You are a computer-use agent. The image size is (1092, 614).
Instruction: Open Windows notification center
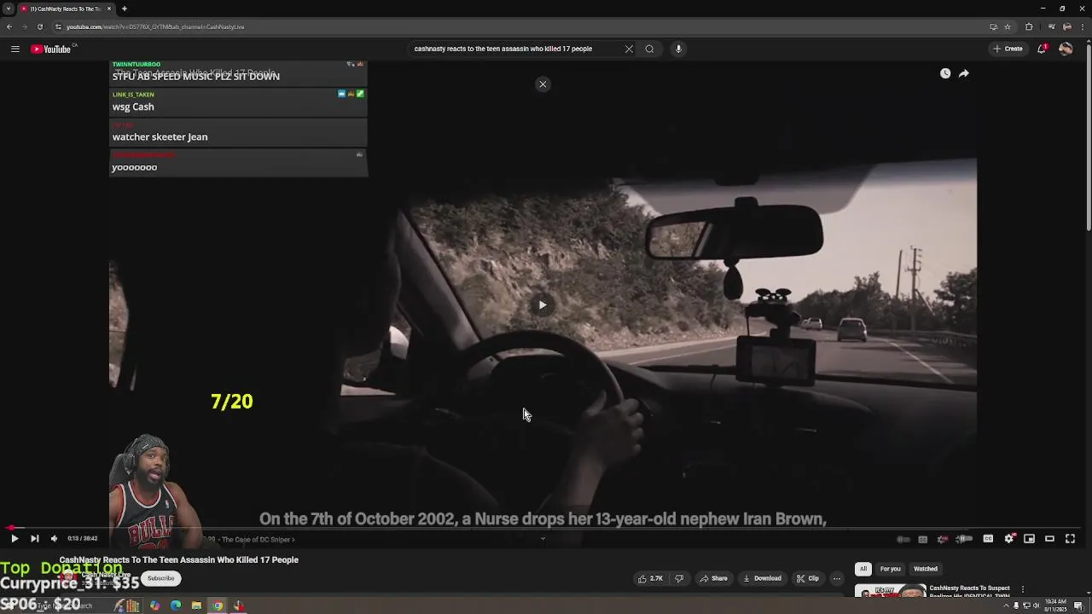click(x=1079, y=605)
